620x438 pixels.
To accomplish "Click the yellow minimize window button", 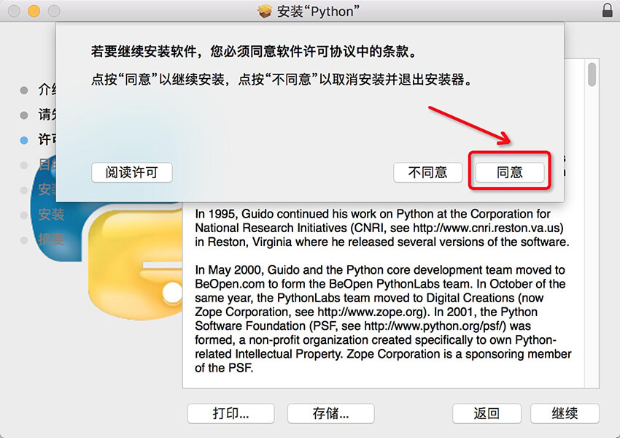I will coord(34,11).
